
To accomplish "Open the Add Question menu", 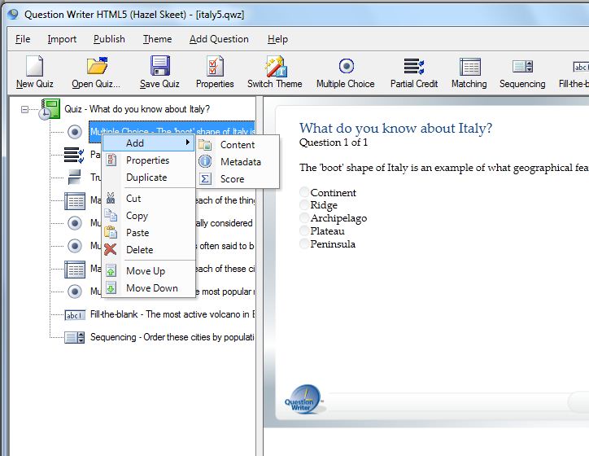I will click(219, 39).
